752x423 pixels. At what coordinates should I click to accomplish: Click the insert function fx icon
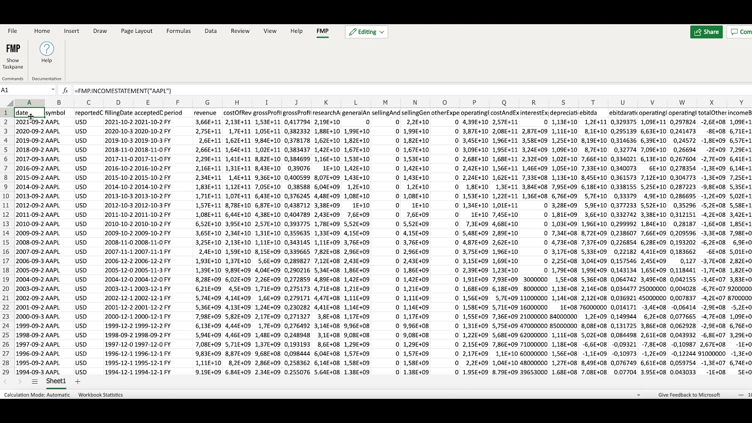coord(65,90)
